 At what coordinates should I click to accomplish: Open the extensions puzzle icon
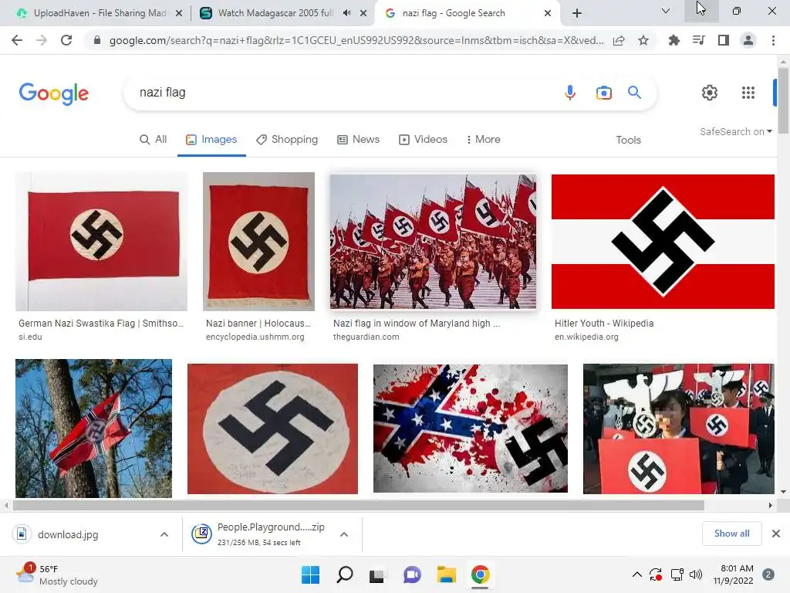tap(674, 40)
